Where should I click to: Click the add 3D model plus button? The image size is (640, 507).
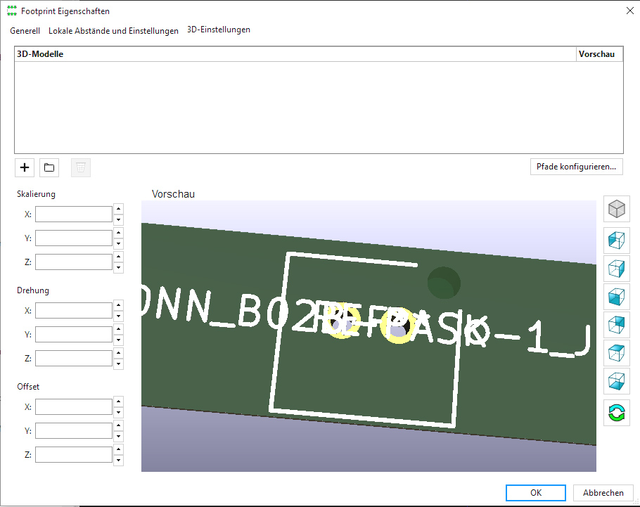click(x=25, y=167)
